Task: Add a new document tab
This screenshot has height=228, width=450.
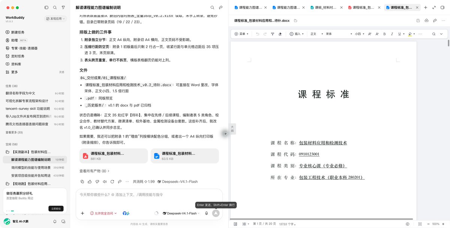Action: (x=426, y=7)
